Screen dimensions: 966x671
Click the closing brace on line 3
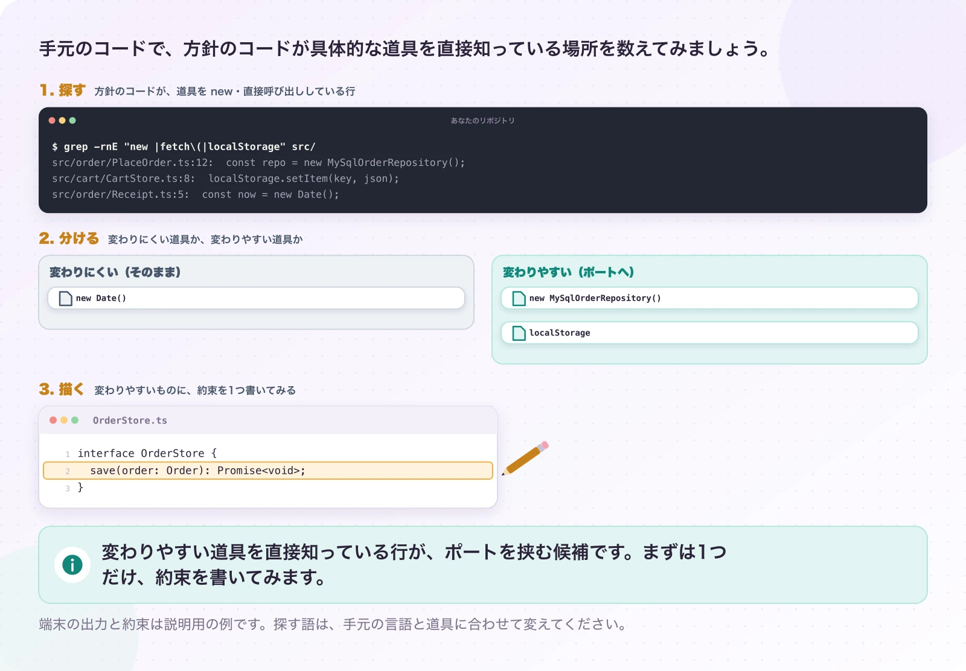pos(80,487)
